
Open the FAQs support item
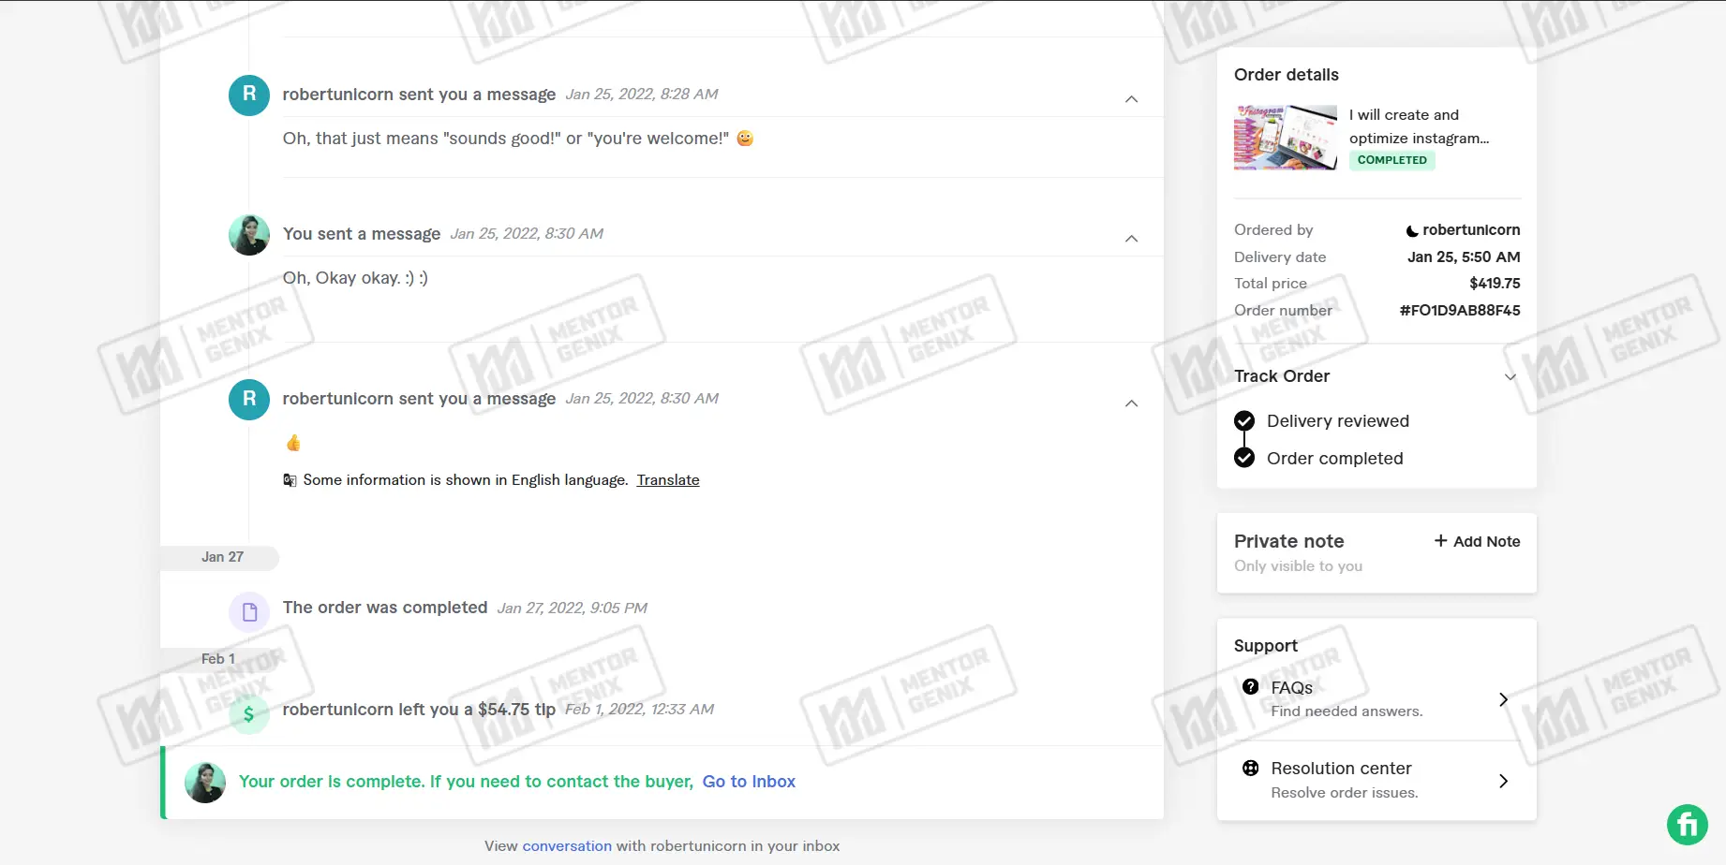click(1376, 698)
